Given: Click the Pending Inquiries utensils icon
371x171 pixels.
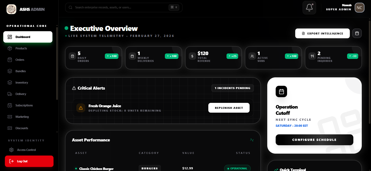Looking at the screenshot, I should (x=312, y=56).
